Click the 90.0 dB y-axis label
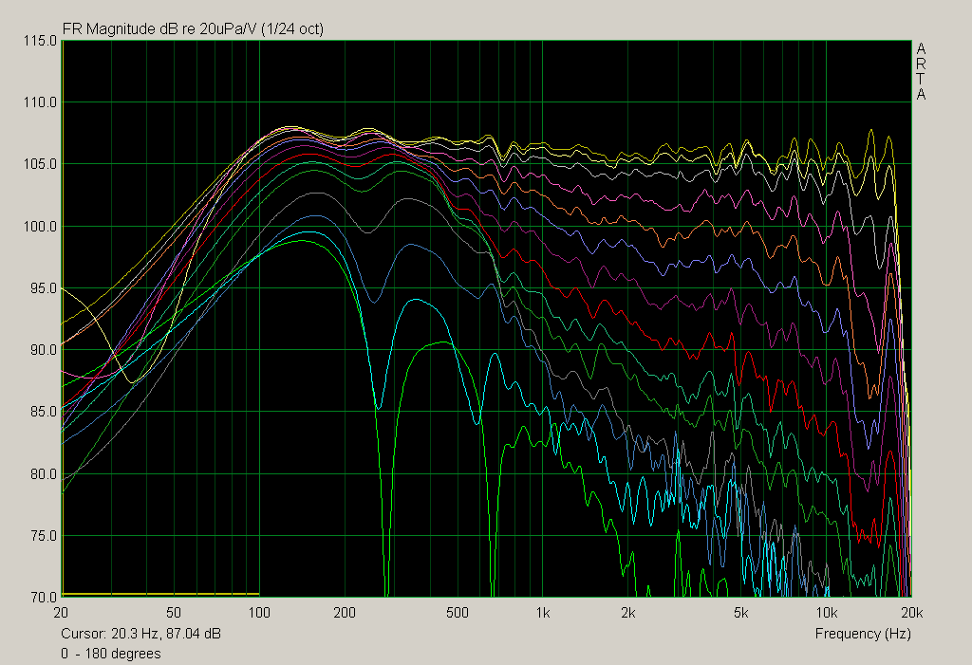 (44, 350)
